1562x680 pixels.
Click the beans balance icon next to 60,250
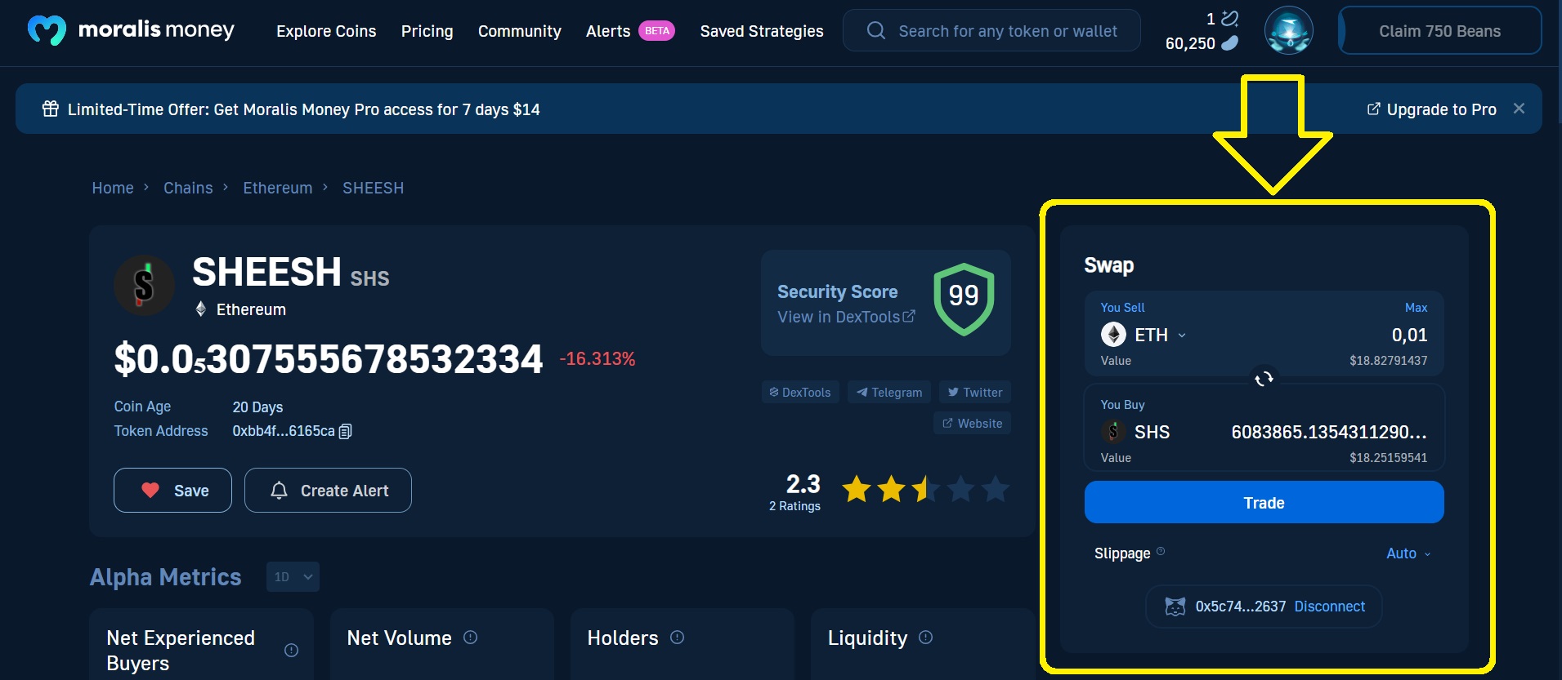[x=1229, y=43]
